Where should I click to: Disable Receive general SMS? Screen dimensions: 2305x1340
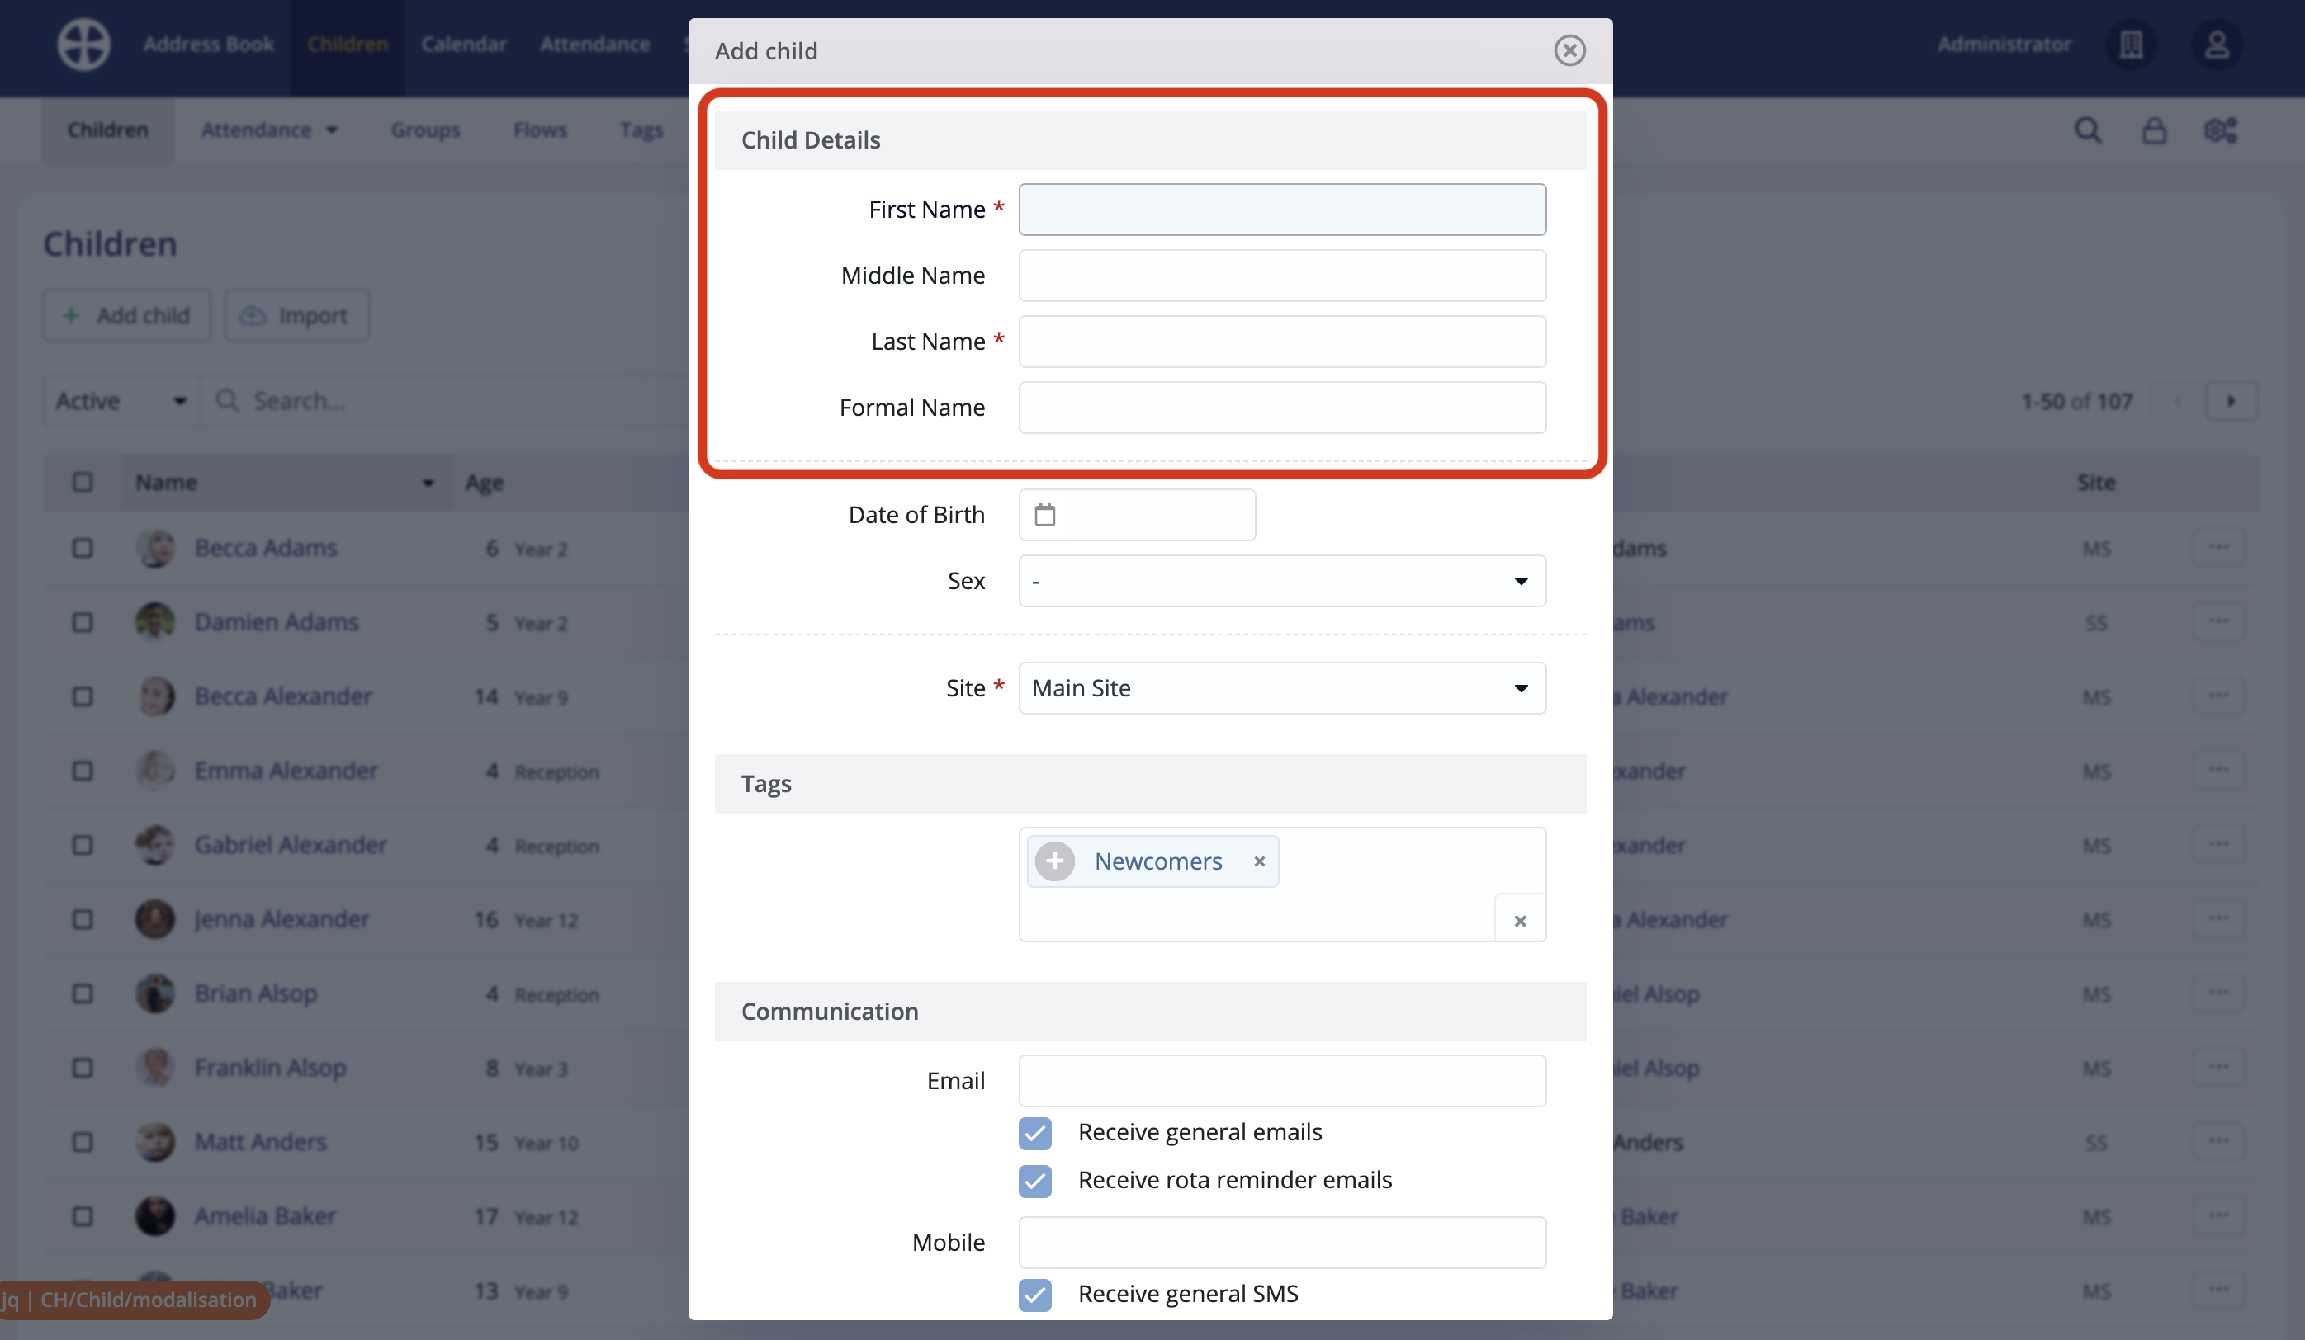[1035, 1294]
